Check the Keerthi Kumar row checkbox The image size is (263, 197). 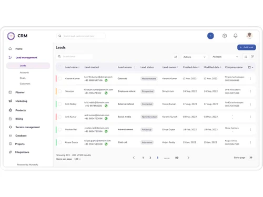60,78
